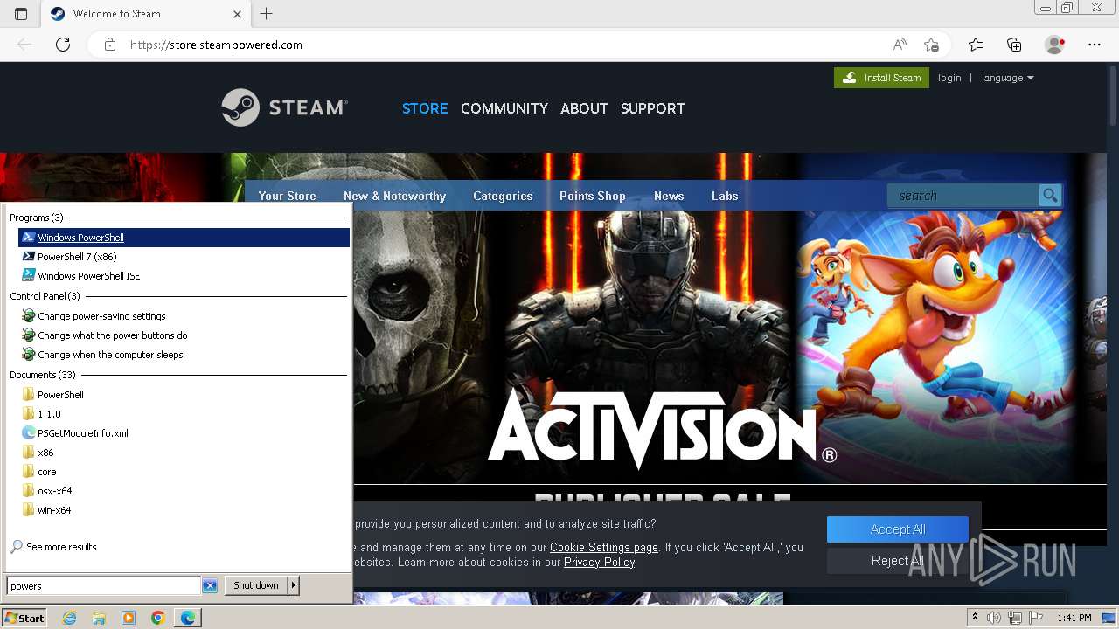Open Windows Explorer folder icon on the taskbar
The width and height of the screenshot is (1119, 629).
99,618
